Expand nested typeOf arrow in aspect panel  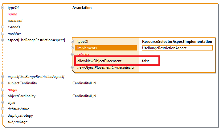(73, 42)
